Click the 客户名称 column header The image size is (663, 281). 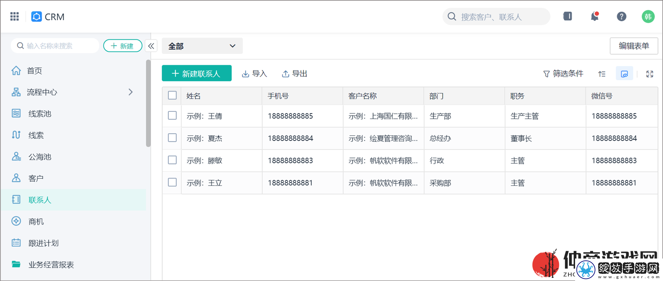click(x=383, y=96)
